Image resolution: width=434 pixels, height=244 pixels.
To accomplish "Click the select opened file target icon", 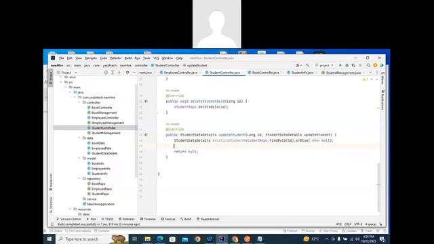I will (x=106, y=73).
